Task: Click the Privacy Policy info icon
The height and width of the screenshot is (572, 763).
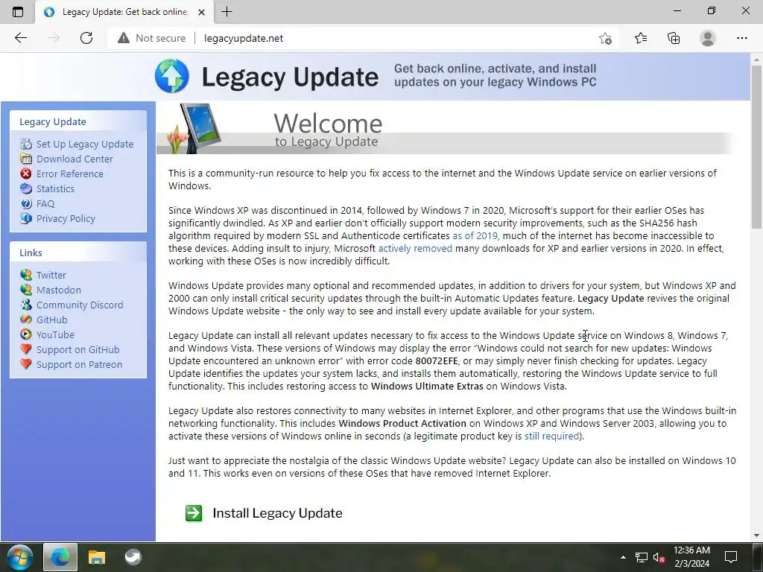Action: 26,218
